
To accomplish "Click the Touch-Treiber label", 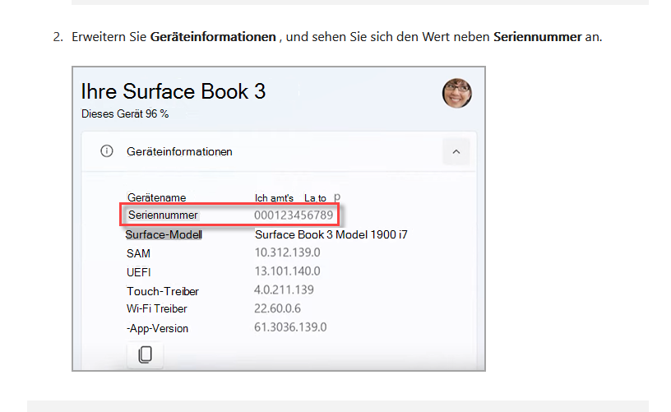I will coord(163,291).
